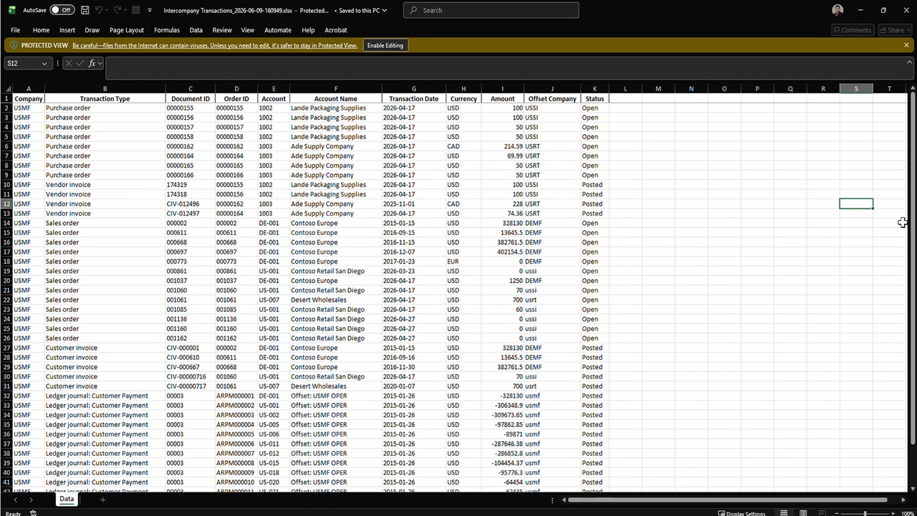The width and height of the screenshot is (917, 516).
Task: Click the horizontal scrollbar thumb
Action: [x=727, y=500]
